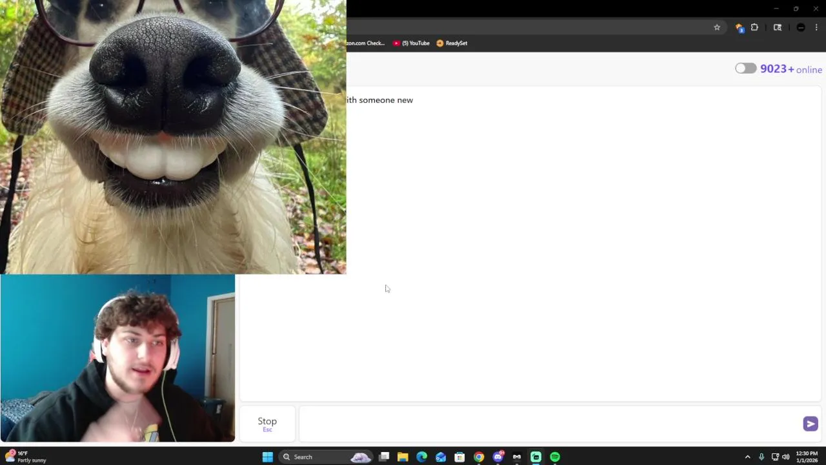The image size is (826, 465).
Task: Click the microphone tray icon
Action: 761,457
